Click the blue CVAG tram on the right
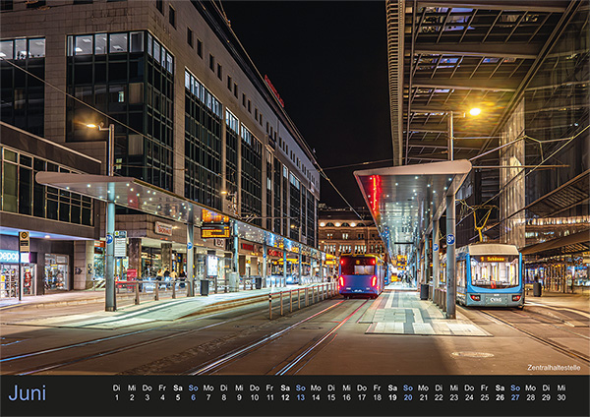The image size is (590, 417). click(x=489, y=275)
